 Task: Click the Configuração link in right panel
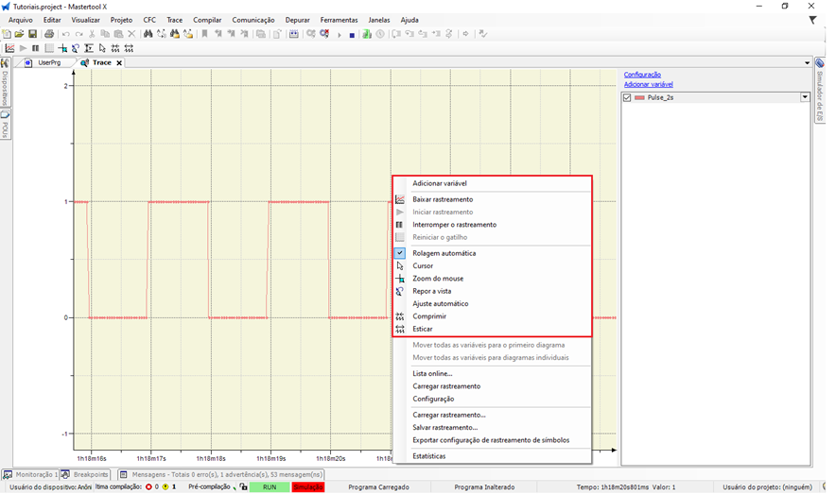pyautogui.click(x=642, y=75)
